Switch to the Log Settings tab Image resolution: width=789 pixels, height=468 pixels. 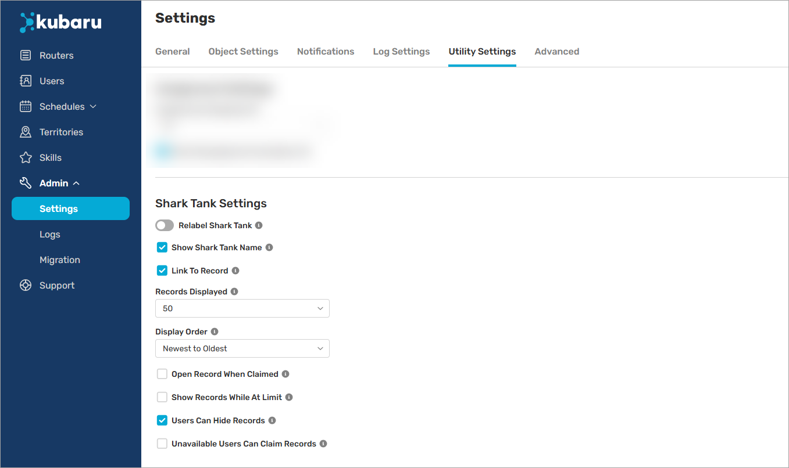pos(401,52)
